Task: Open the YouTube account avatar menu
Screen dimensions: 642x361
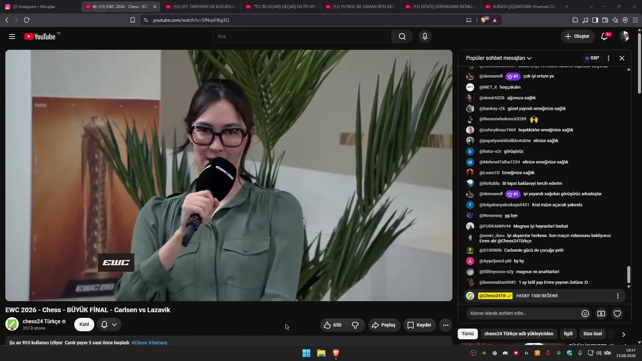Action: pos(624,36)
